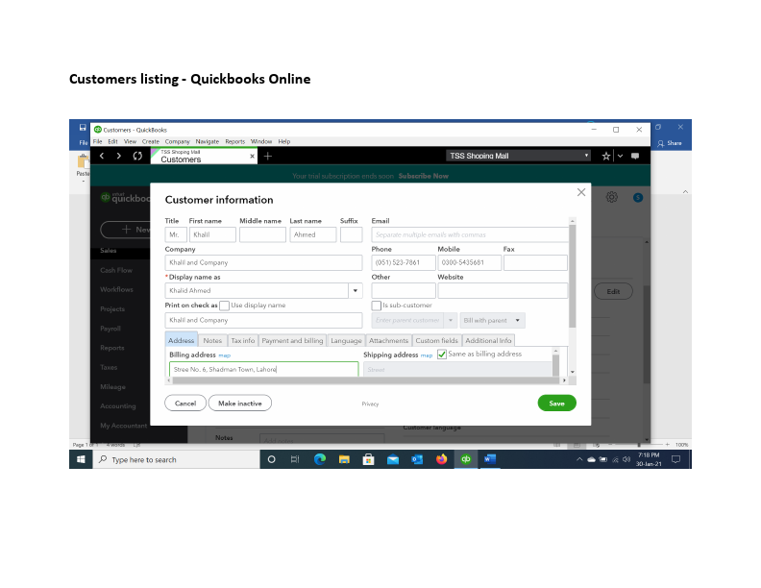This screenshot has width=761, height=588.
Task: Open Microsoft Store from taskbar
Action: 368,459
